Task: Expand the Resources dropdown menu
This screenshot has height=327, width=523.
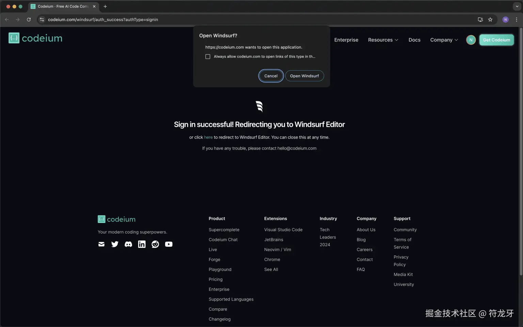Action: [383, 40]
